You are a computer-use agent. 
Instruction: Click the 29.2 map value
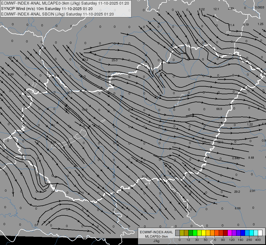click(x=237, y=192)
